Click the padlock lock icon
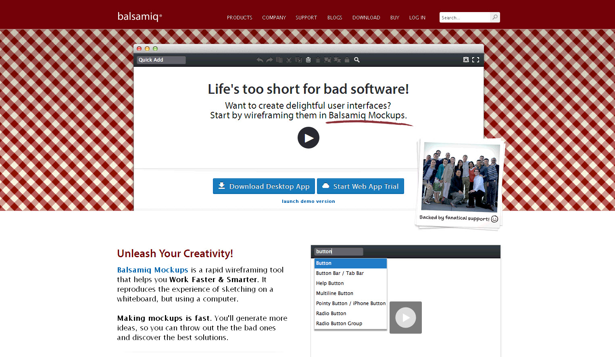Viewport: 615px width, 357px height. point(347,60)
